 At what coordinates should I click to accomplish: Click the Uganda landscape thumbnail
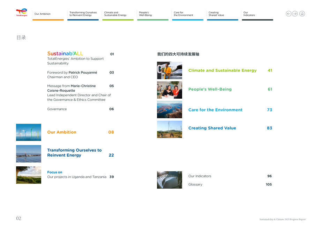pyautogui.click(x=29, y=175)
